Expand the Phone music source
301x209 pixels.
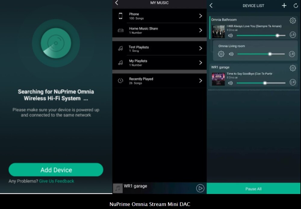(x=200, y=16)
